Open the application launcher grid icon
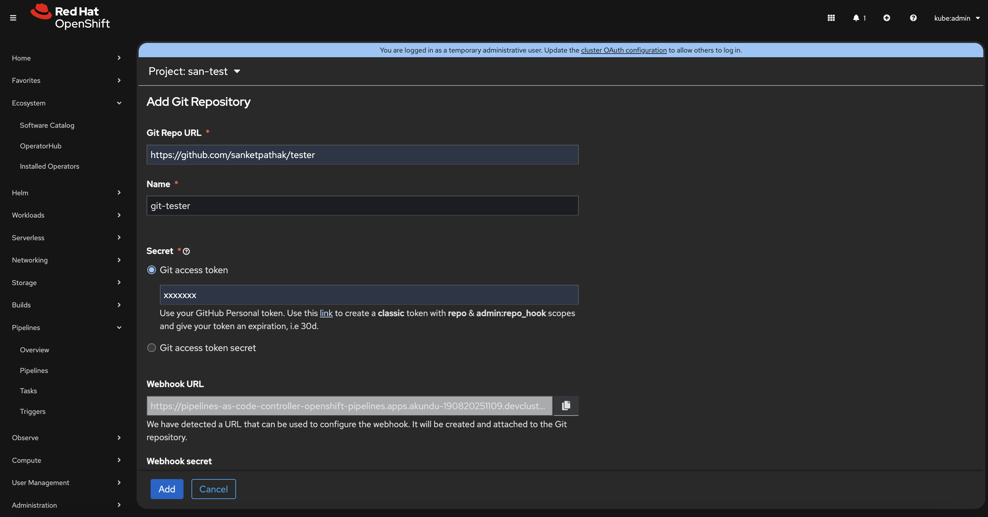This screenshot has width=988, height=517. point(831,18)
